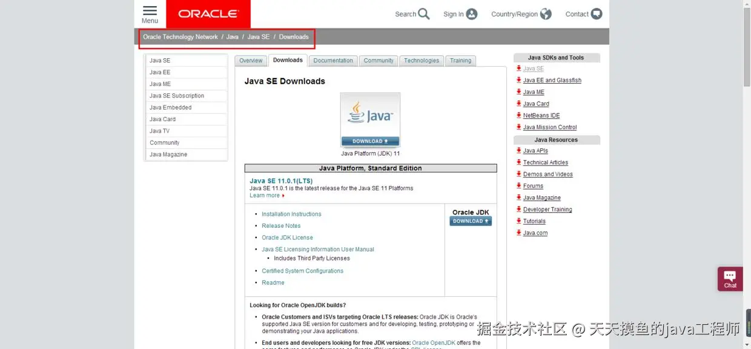Click the Oracle JDK Download button

[x=471, y=221]
